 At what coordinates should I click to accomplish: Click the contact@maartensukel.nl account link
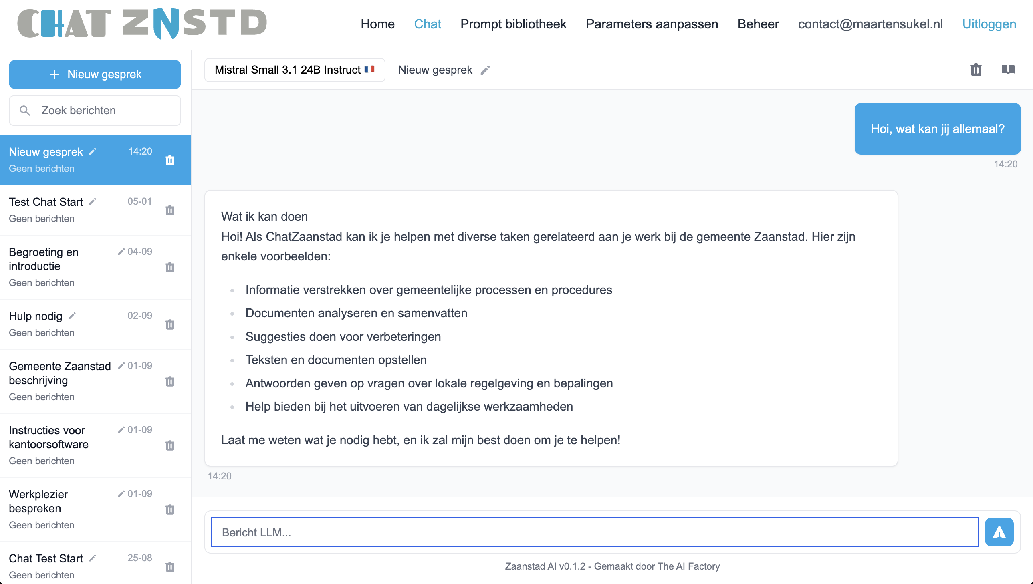pyautogui.click(x=871, y=24)
